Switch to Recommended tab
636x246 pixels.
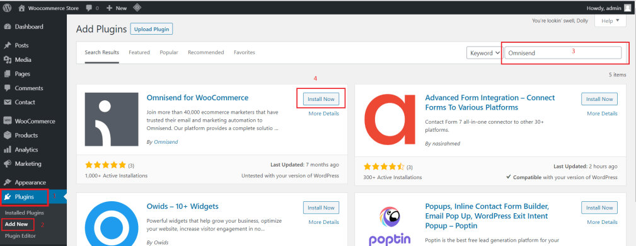pos(206,52)
